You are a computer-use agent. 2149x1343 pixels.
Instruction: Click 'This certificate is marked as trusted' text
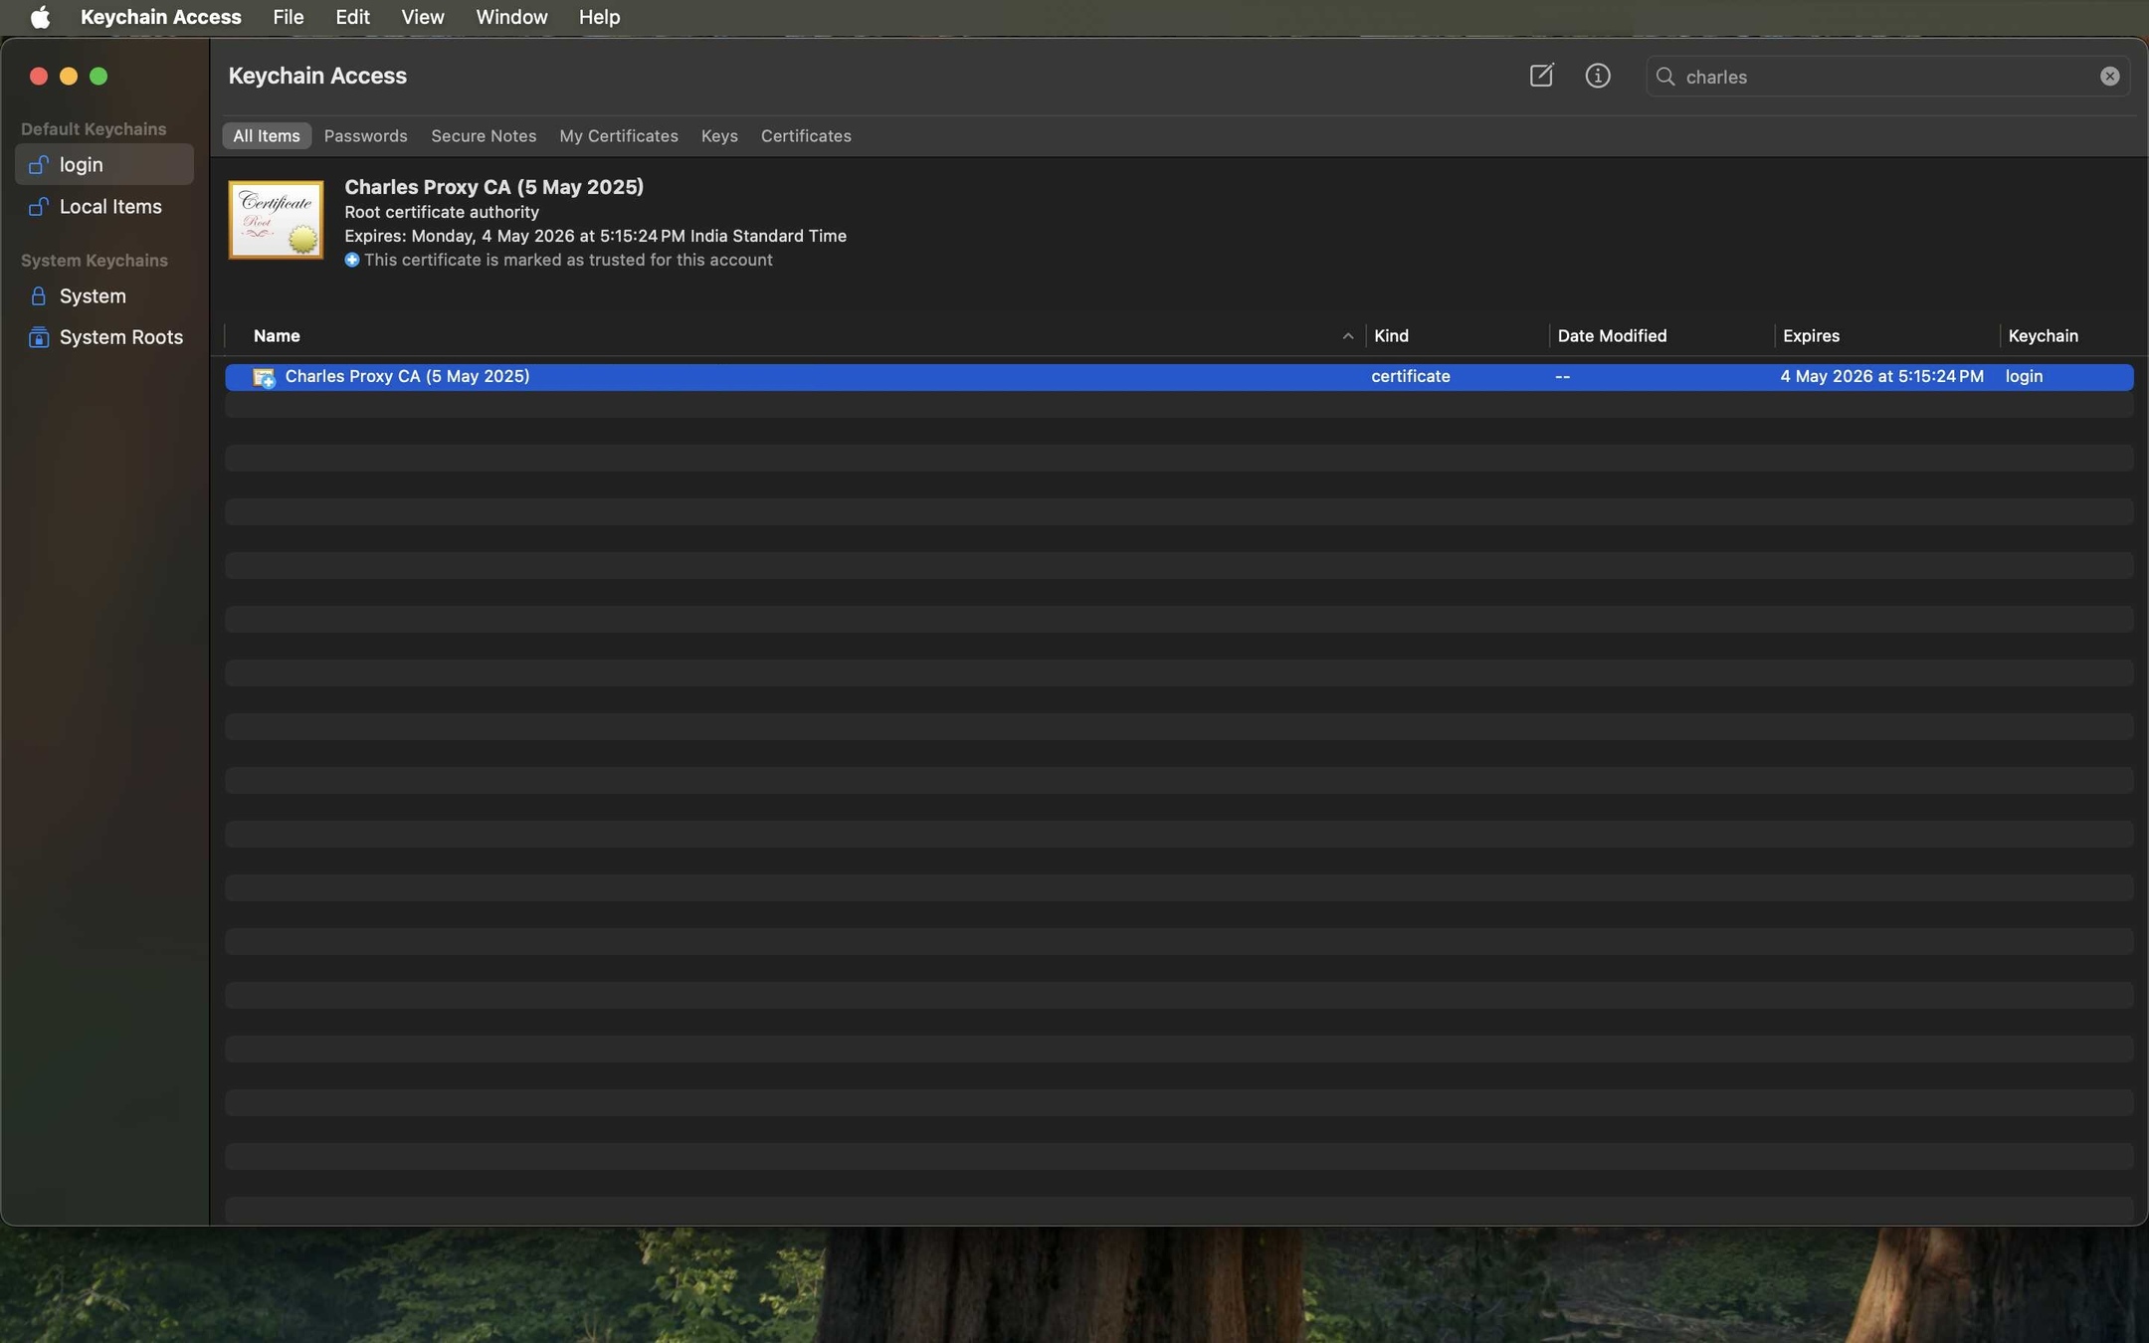coord(568,260)
